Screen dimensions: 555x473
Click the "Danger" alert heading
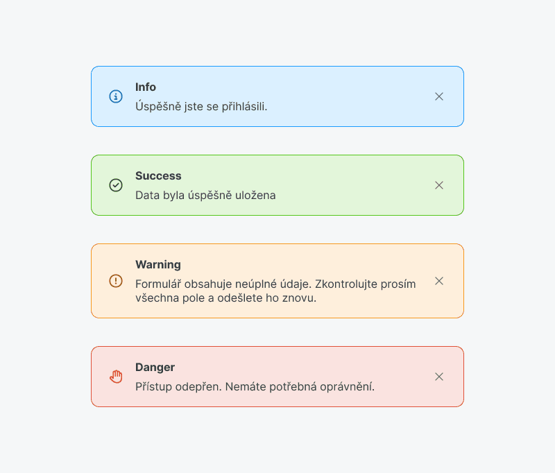point(155,368)
